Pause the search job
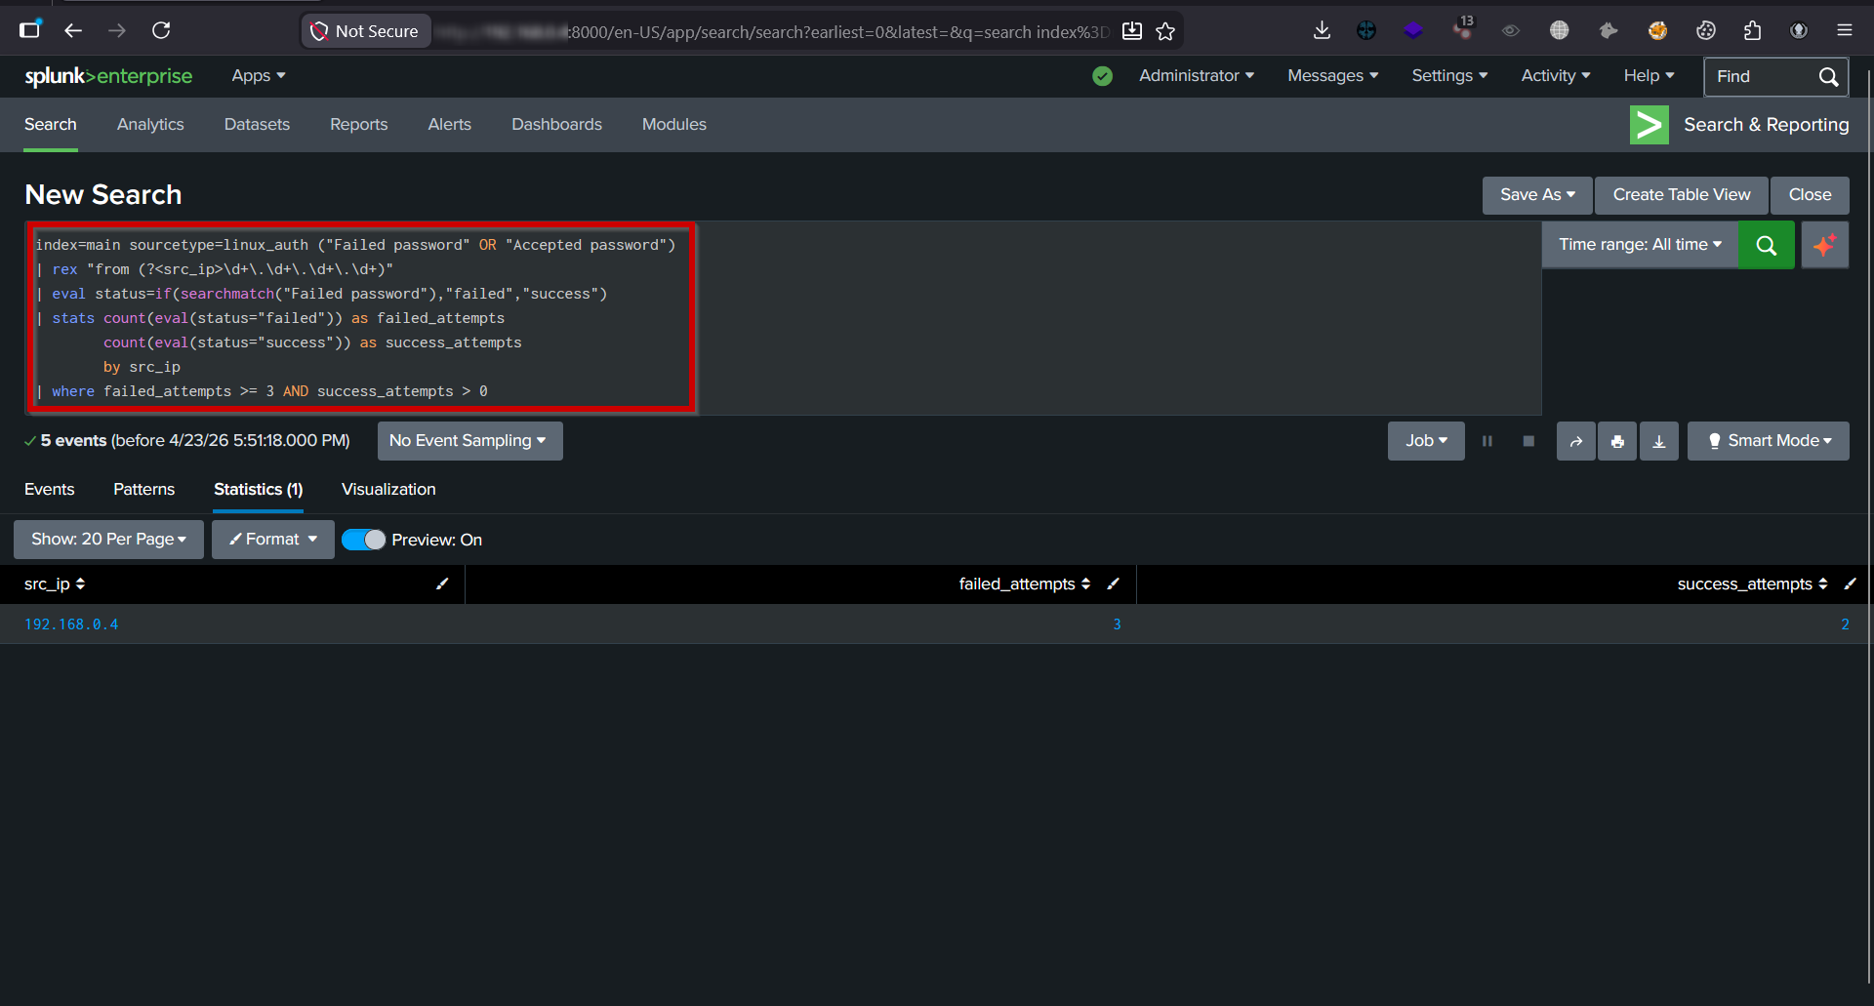This screenshot has width=1874, height=1006. pos(1487,441)
